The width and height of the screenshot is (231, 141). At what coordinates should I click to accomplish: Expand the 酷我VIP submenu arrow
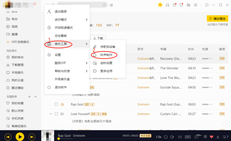(87, 63)
